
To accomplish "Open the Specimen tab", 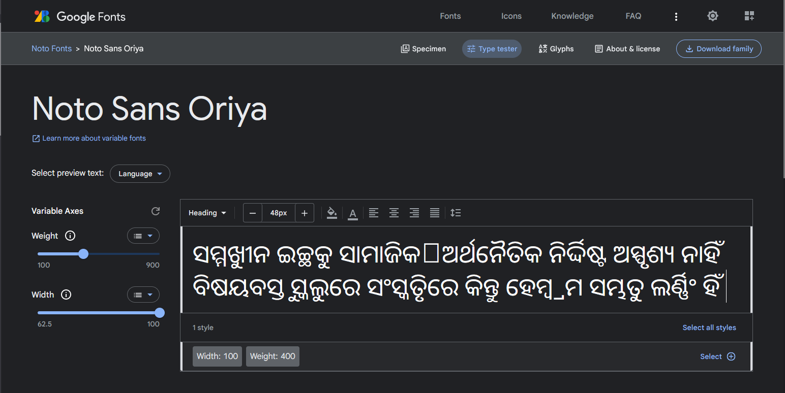I will point(424,49).
